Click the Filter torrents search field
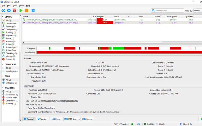This screenshot has height=126, width=202. [167, 10]
